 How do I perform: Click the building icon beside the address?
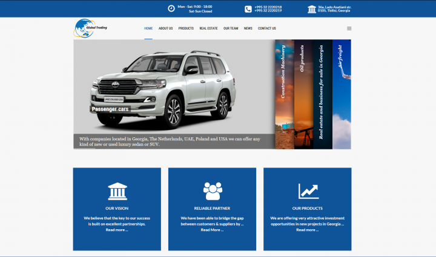coord(312,10)
